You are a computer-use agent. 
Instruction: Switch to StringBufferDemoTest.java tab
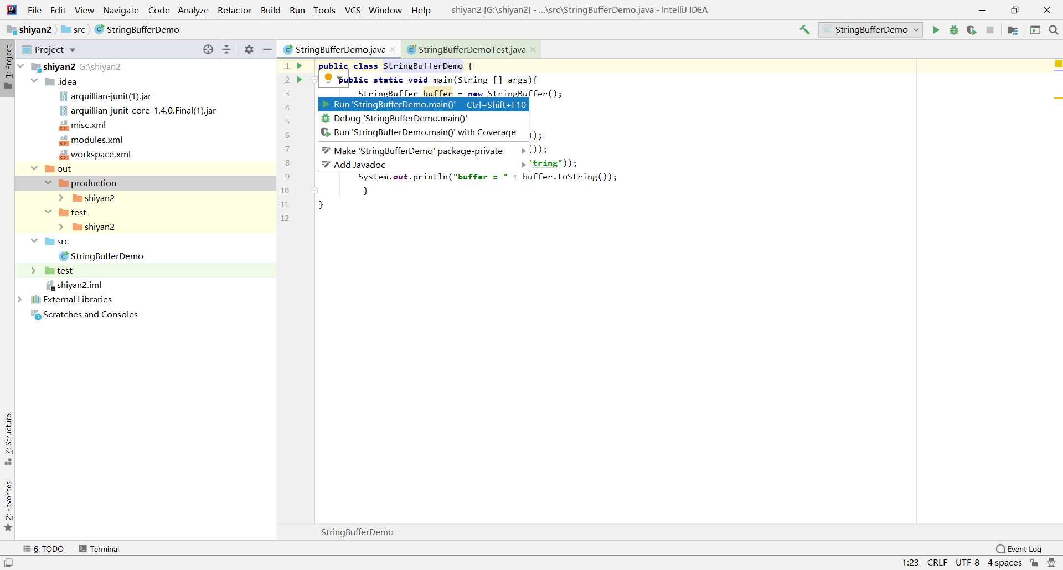471,49
